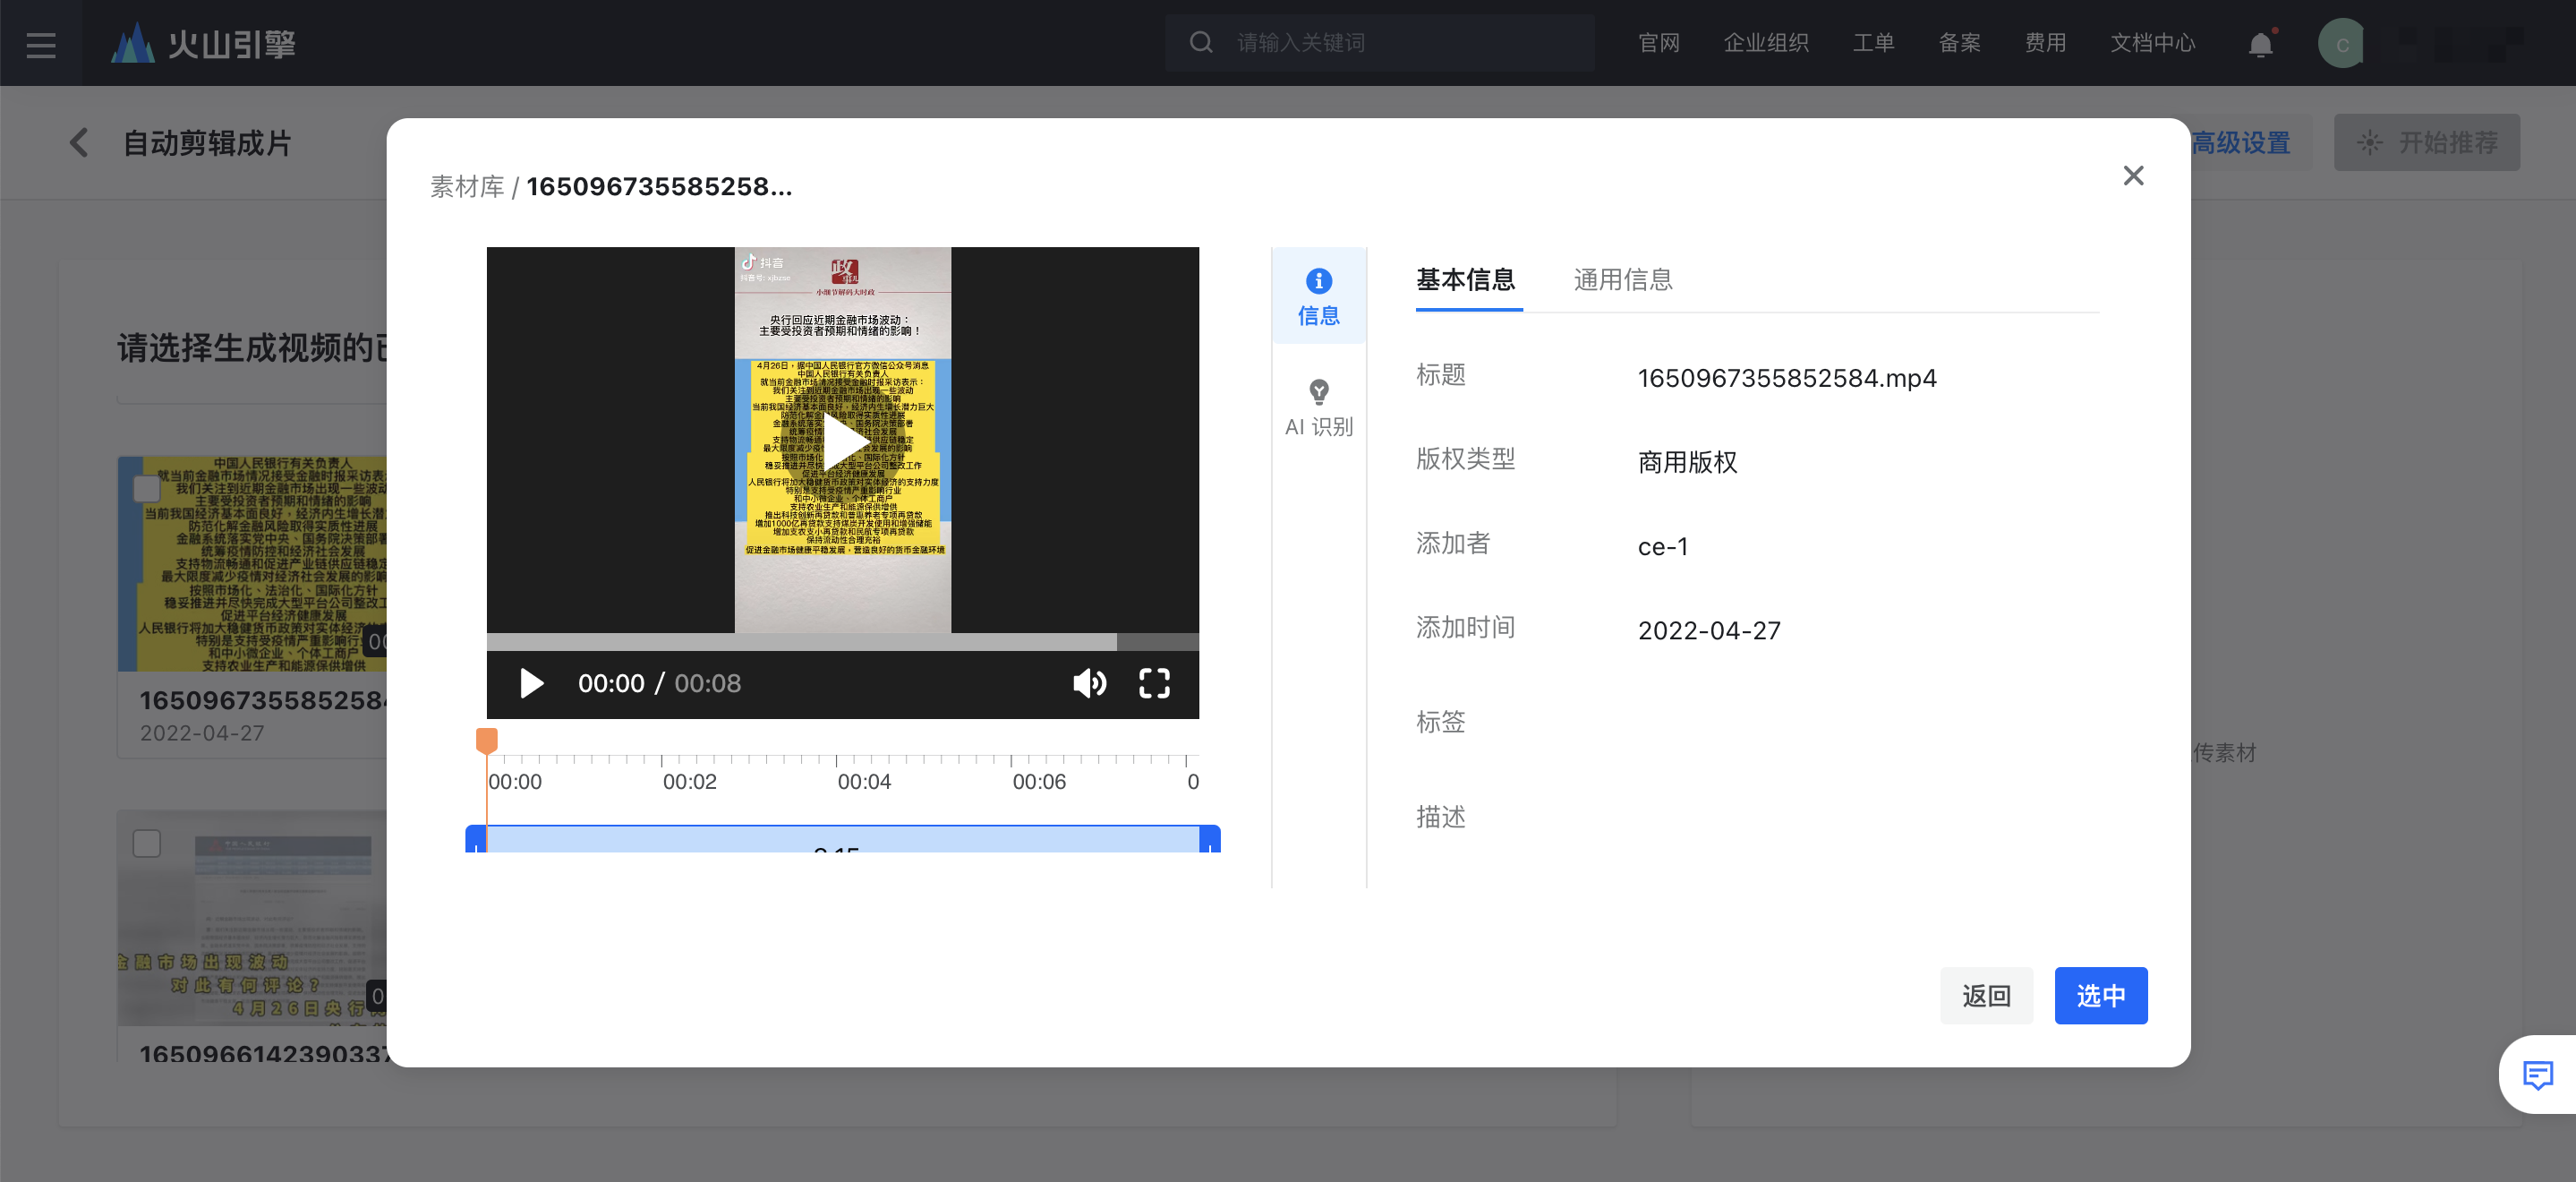Viewport: 2576px width, 1182px height.
Task: Click play button in player control bar
Action: 532,683
